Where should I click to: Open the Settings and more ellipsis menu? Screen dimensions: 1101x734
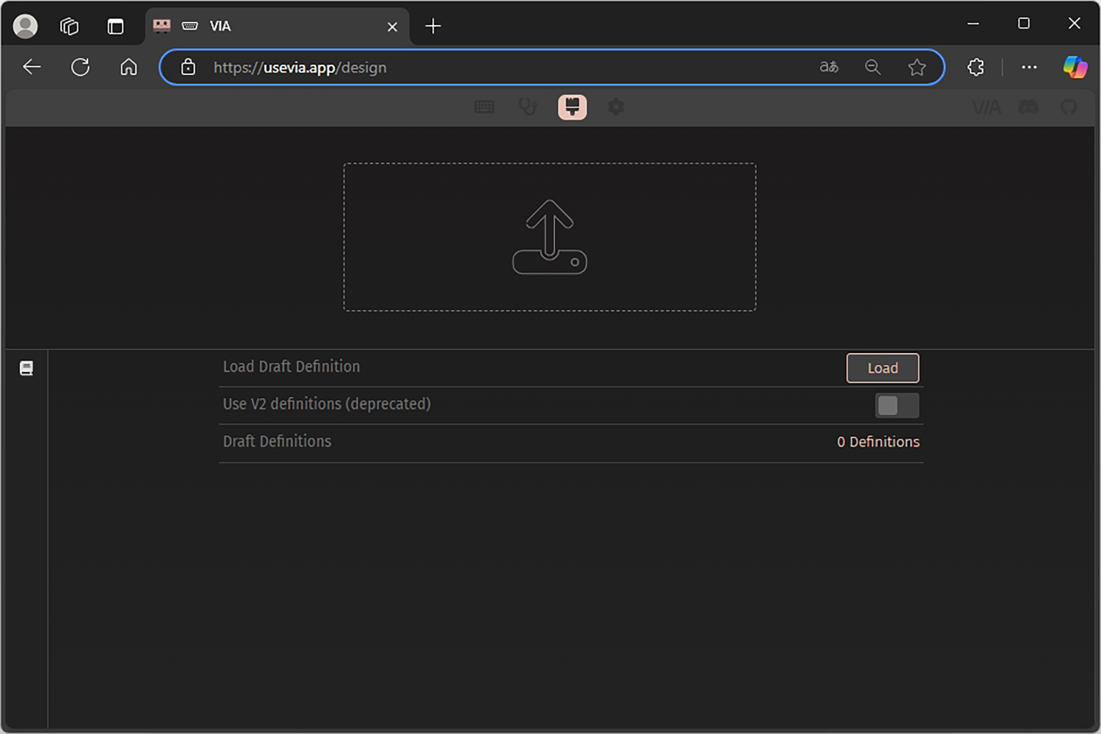click(1029, 67)
